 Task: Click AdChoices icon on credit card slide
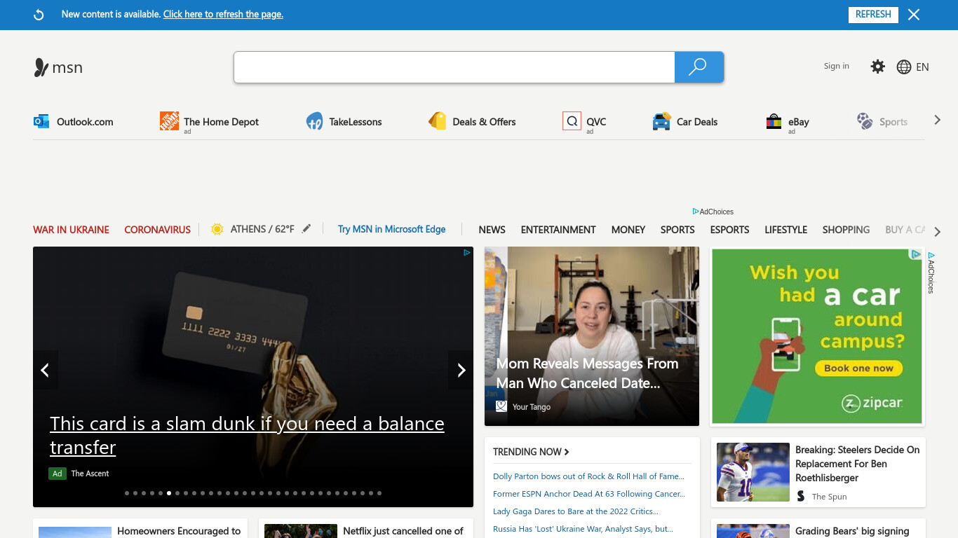point(467,252)
